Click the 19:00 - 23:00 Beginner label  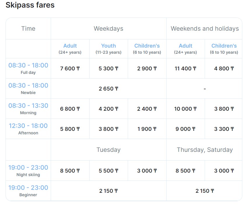click(x=28, y=191)
